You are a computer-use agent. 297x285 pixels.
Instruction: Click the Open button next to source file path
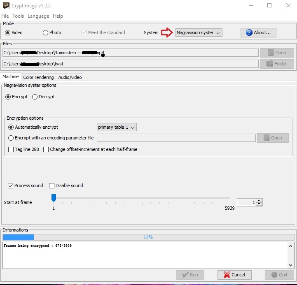tap(277, 53)
